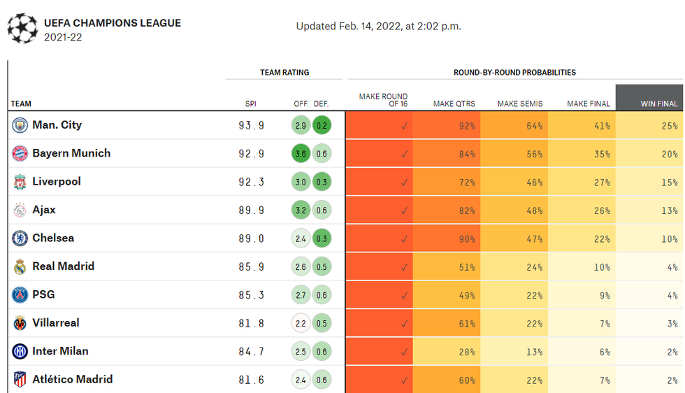Click the Ajax club crest
685x393 pixels.
(20, 210)
